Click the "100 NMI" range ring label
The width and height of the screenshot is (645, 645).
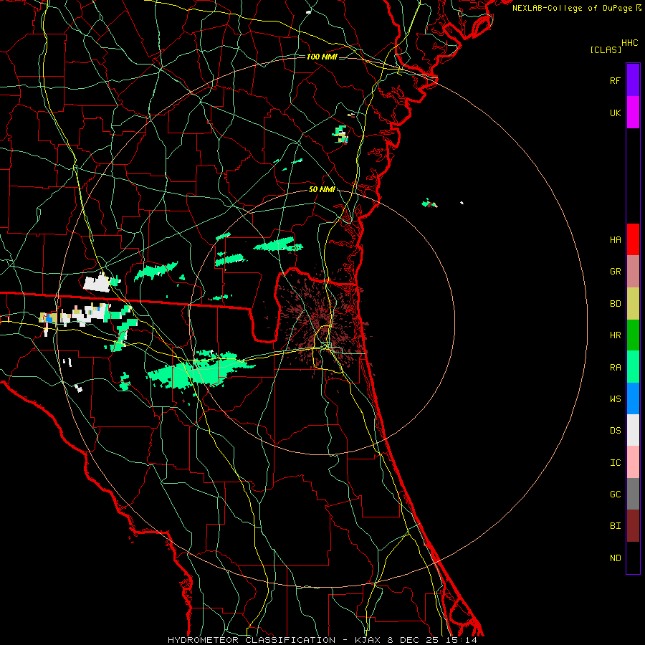(322, 57)
